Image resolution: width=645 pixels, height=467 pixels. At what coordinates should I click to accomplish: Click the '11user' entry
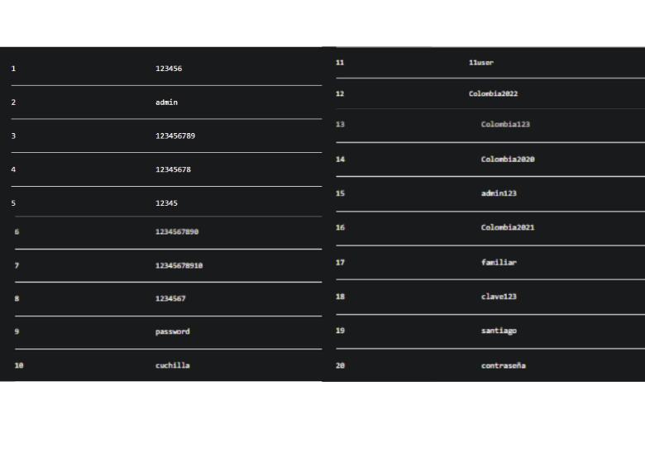click(481, 63)
